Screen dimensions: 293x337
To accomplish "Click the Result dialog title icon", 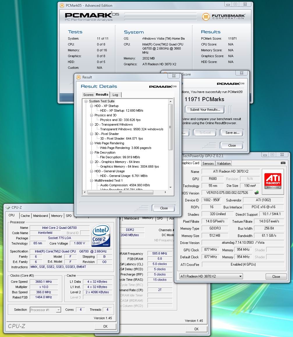I will 79,77.
